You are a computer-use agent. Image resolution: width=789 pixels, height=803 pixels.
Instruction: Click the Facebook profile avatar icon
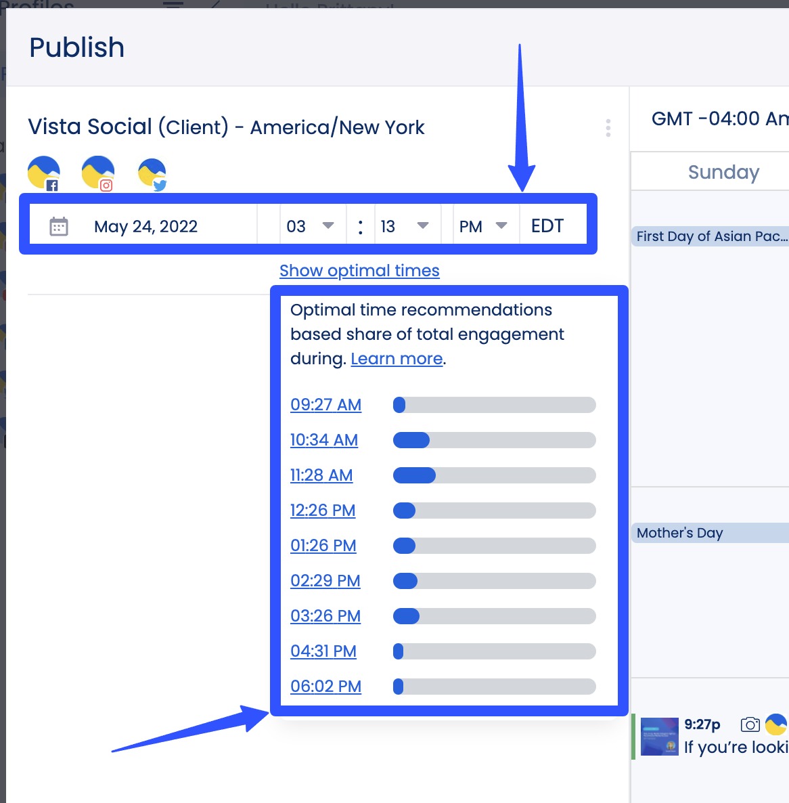point(44,173)
